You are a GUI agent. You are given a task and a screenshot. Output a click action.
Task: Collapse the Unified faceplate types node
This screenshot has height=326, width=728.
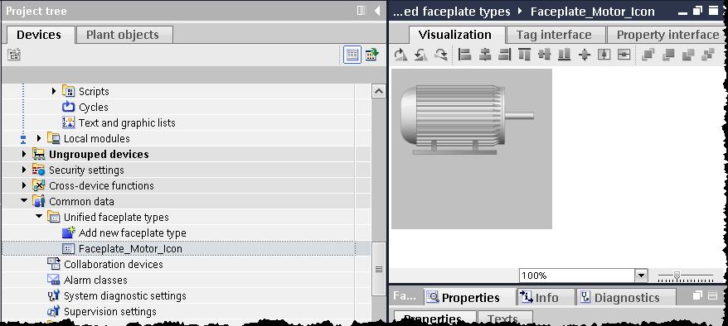pos(39,217)
